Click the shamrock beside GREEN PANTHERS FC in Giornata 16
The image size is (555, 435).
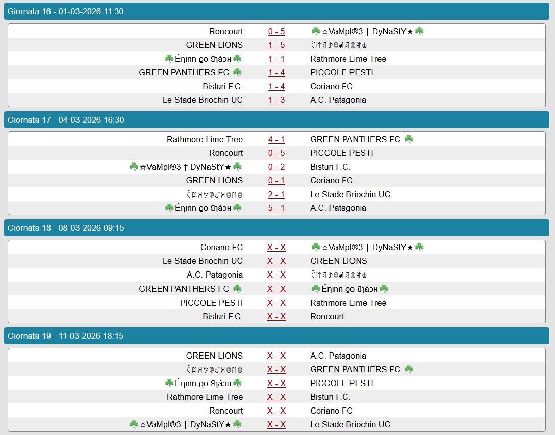click(237, 72)
